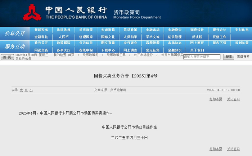Go to 央行研究 section
This screenshot has height=156, width=252.
130,43
